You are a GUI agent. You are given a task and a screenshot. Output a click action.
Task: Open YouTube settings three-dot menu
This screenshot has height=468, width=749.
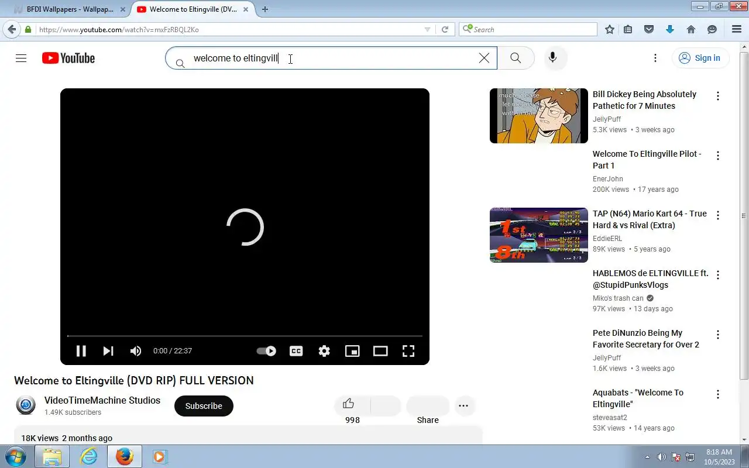tap(655, 58)
